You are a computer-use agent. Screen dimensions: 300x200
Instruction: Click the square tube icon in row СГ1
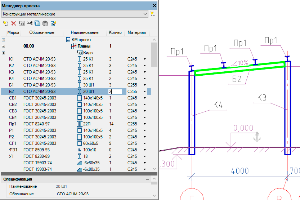pyautogui.click(x=79, y=143)
